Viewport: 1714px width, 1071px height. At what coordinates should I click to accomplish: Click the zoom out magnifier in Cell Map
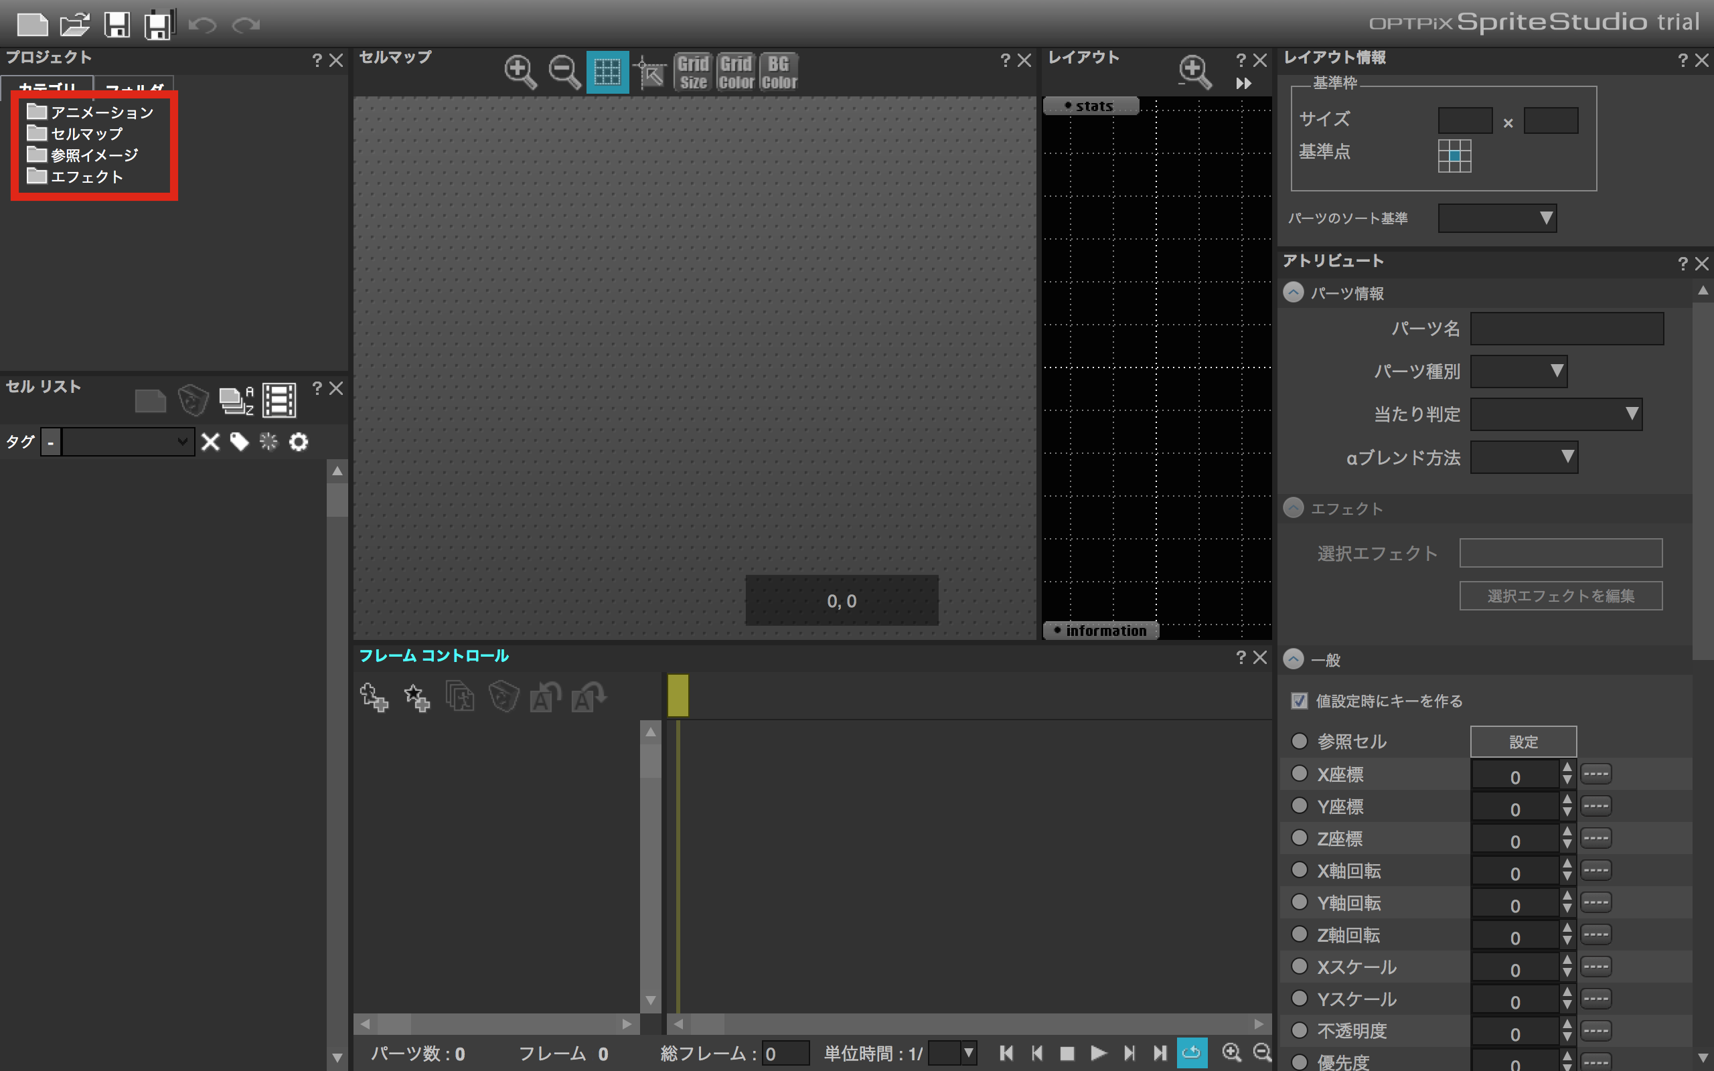point(564,72)
